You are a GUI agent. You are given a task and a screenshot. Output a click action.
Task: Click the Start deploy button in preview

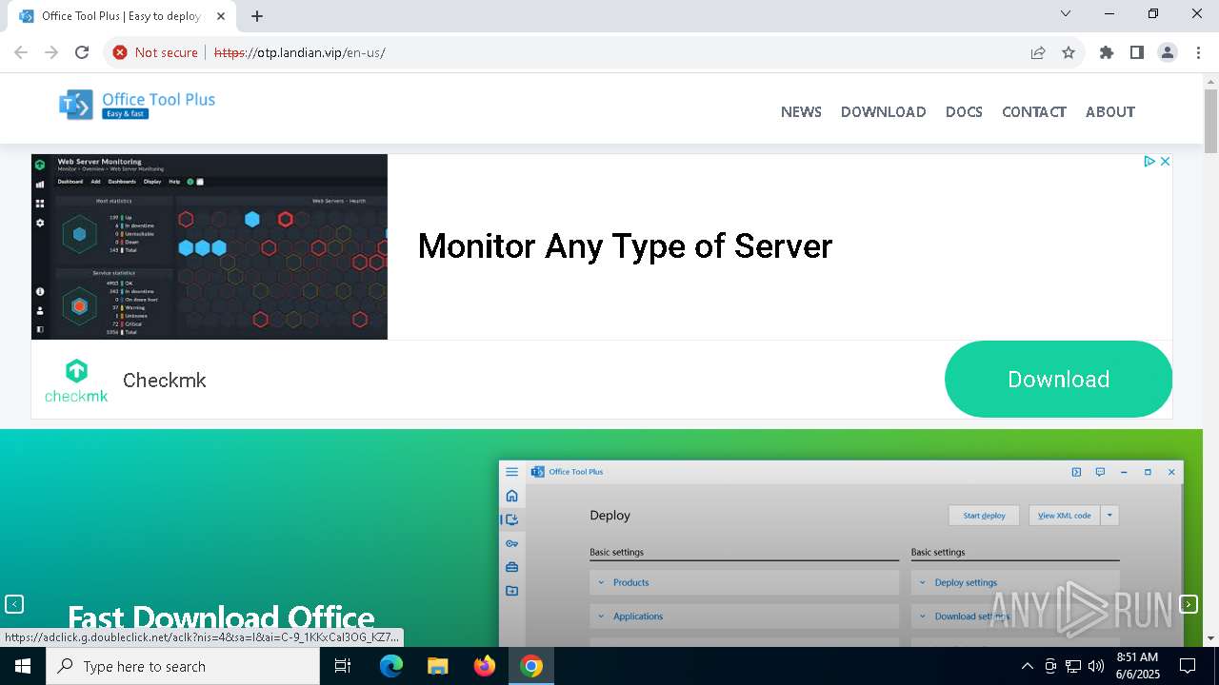(984, 515)
